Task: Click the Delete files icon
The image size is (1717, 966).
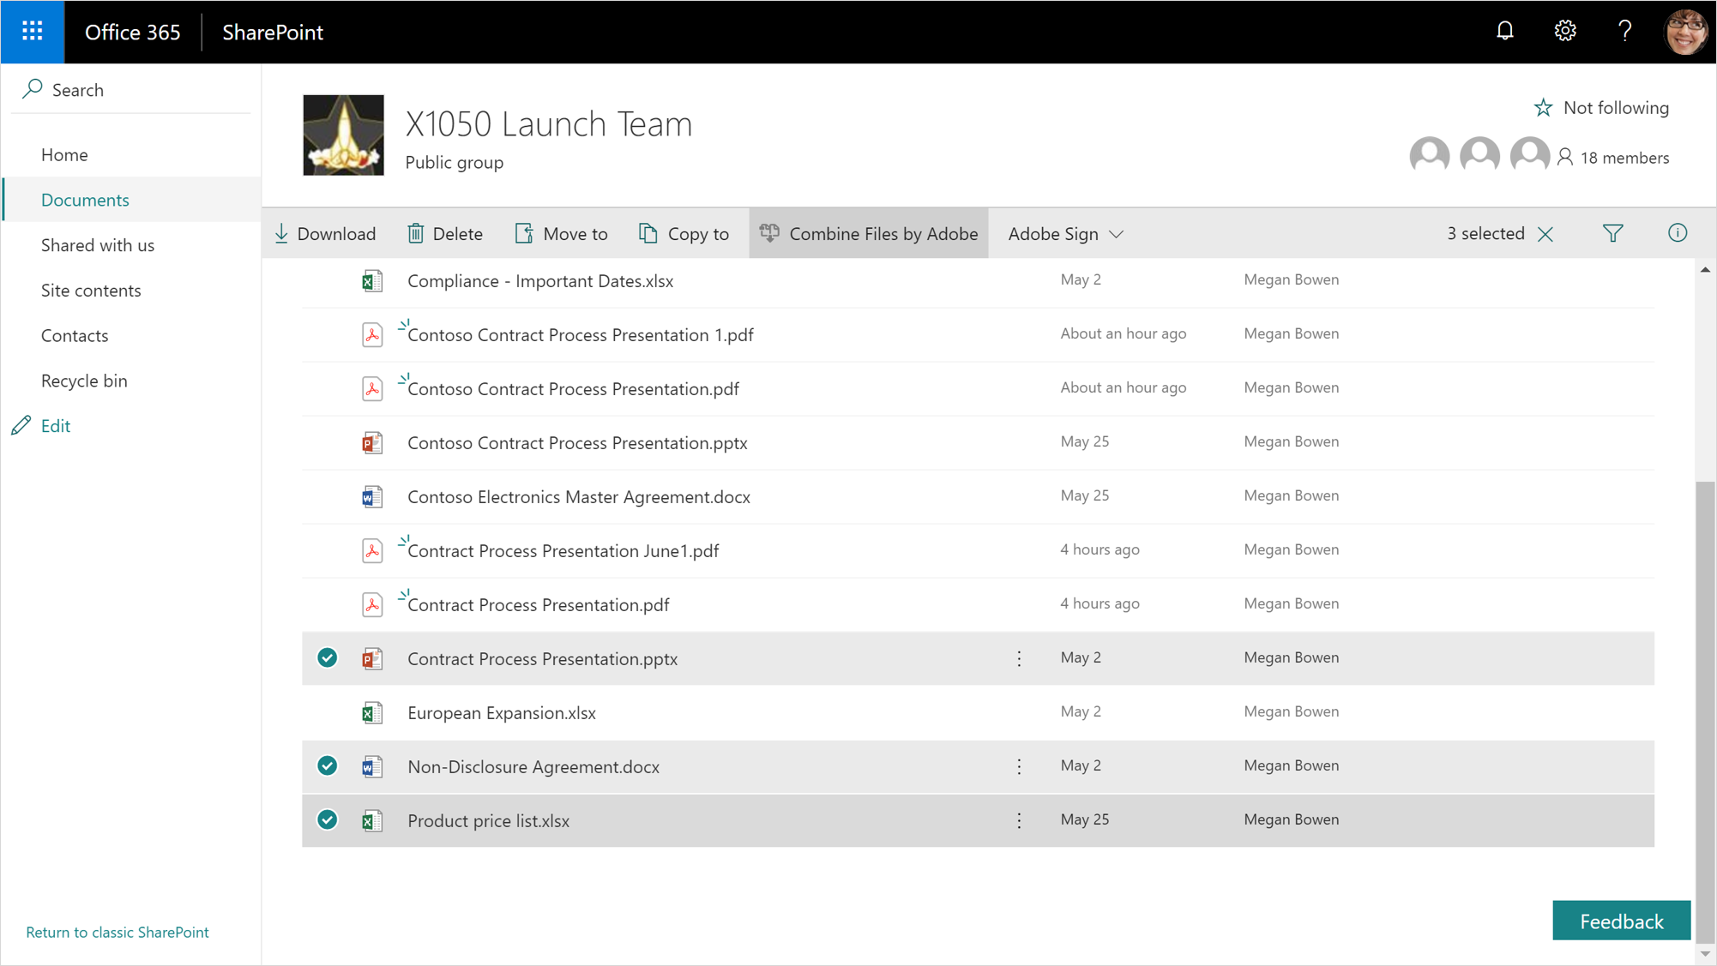Action: pos(416,233)
